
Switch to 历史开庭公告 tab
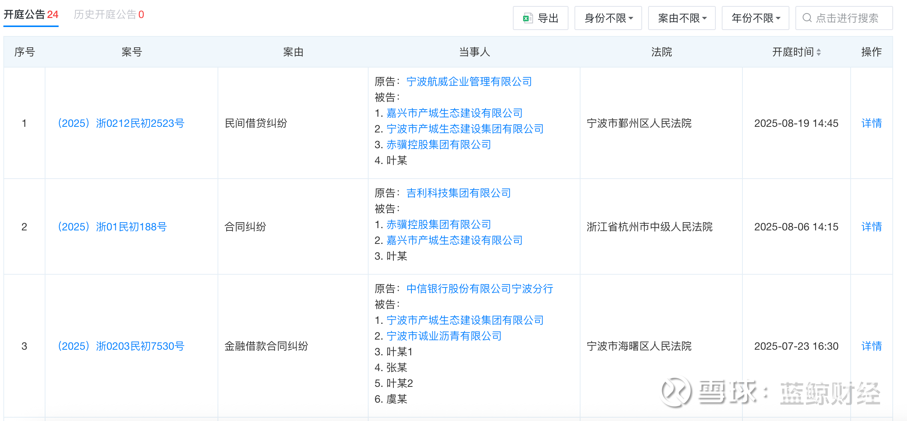[109, 15]
